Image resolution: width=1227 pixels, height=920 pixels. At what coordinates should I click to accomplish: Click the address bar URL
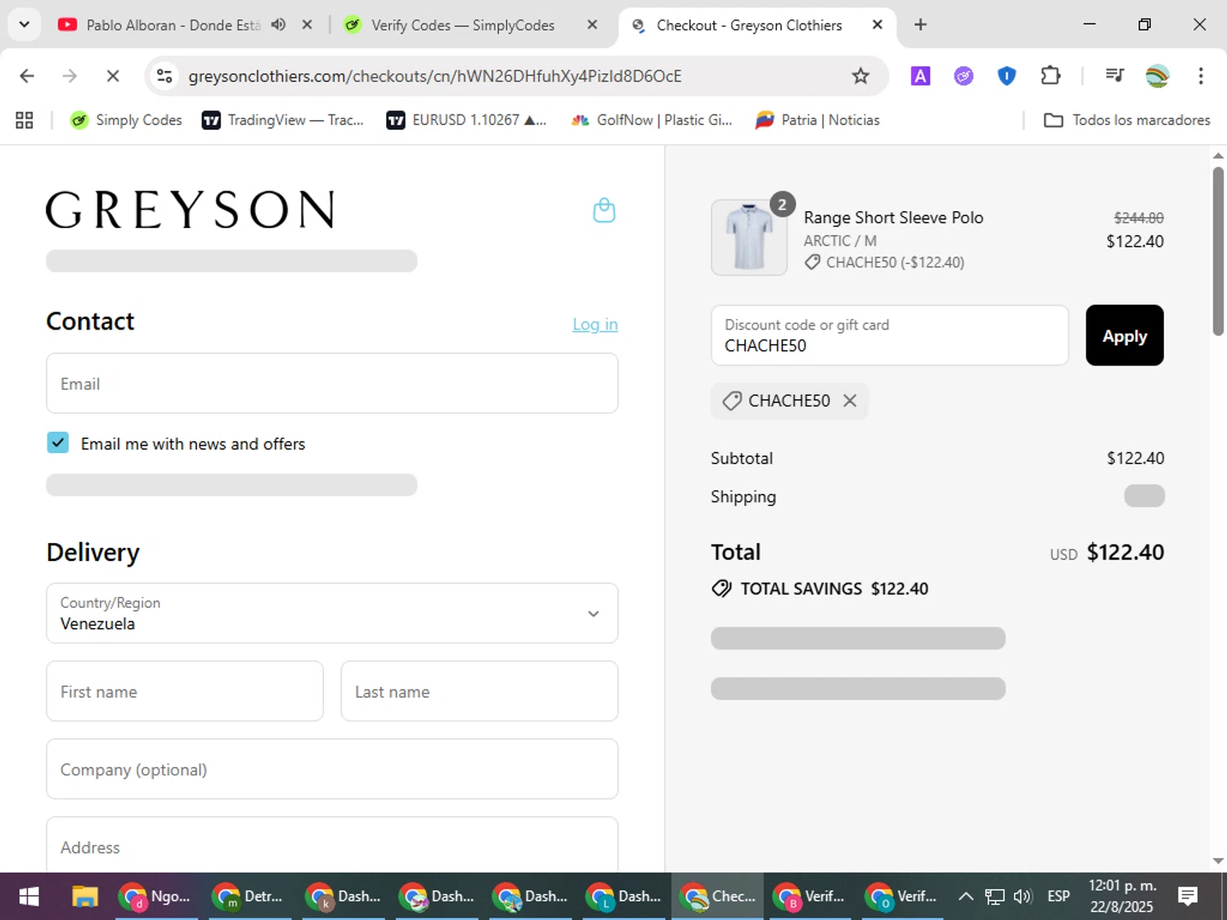pos(434,76)
